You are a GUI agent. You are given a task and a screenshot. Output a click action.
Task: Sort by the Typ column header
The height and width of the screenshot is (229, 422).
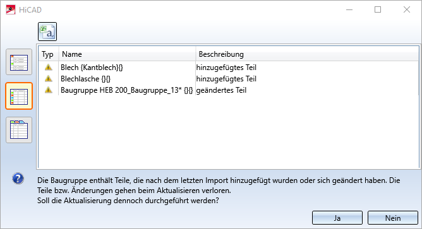tap(49, 54)
